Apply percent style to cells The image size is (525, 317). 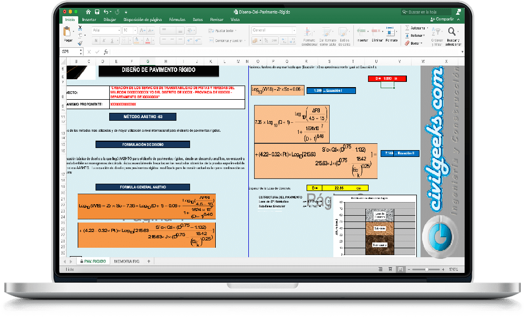point(266,40)
